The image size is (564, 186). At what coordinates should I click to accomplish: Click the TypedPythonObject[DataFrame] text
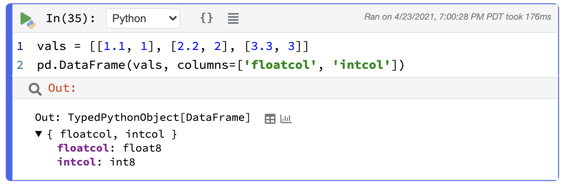[159, 118]
